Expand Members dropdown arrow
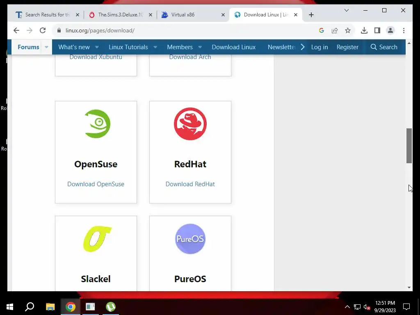The image size is (420, 315). click(x=200, y=47)
